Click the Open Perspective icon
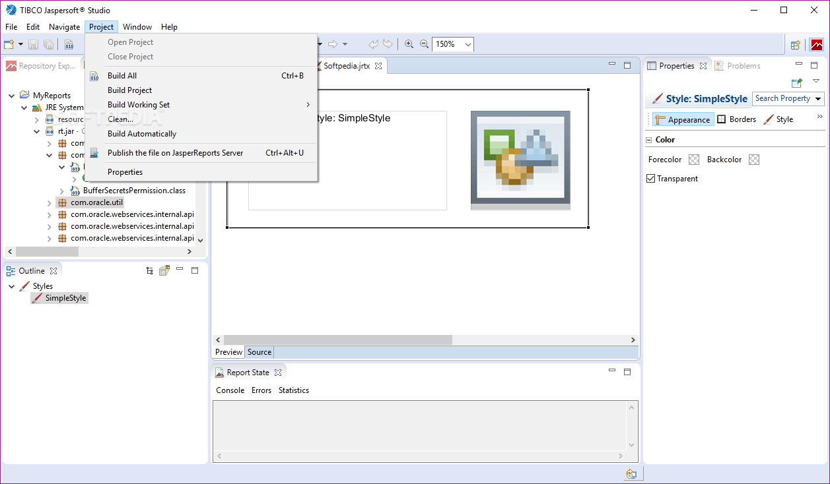The height and width of the screenshot is (484, 830). click(796, 45)
